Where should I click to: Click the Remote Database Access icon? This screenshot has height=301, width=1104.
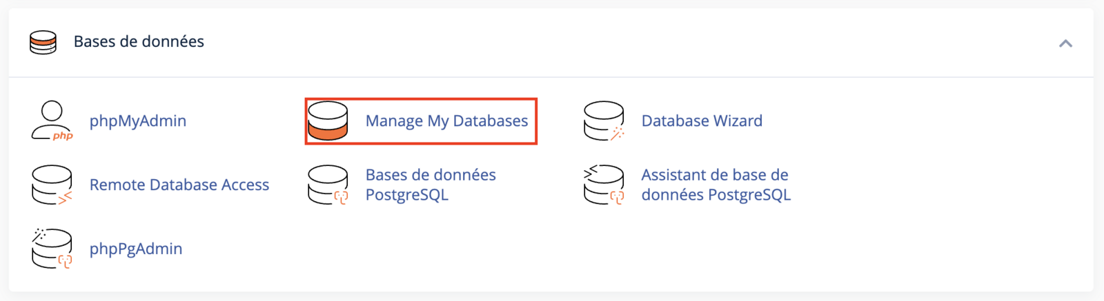point(52,185)
